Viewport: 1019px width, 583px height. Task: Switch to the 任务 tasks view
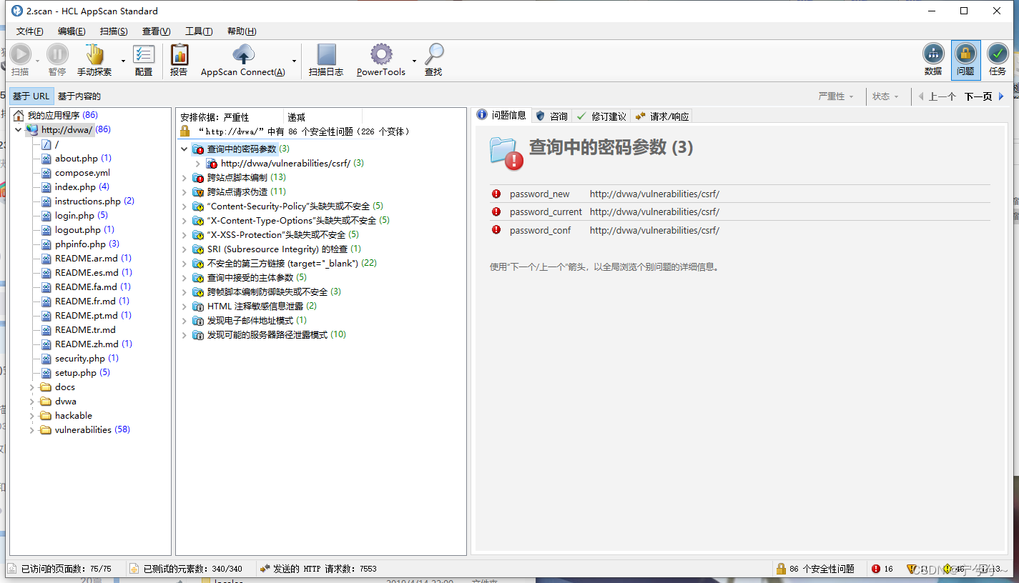pos(998,60)
